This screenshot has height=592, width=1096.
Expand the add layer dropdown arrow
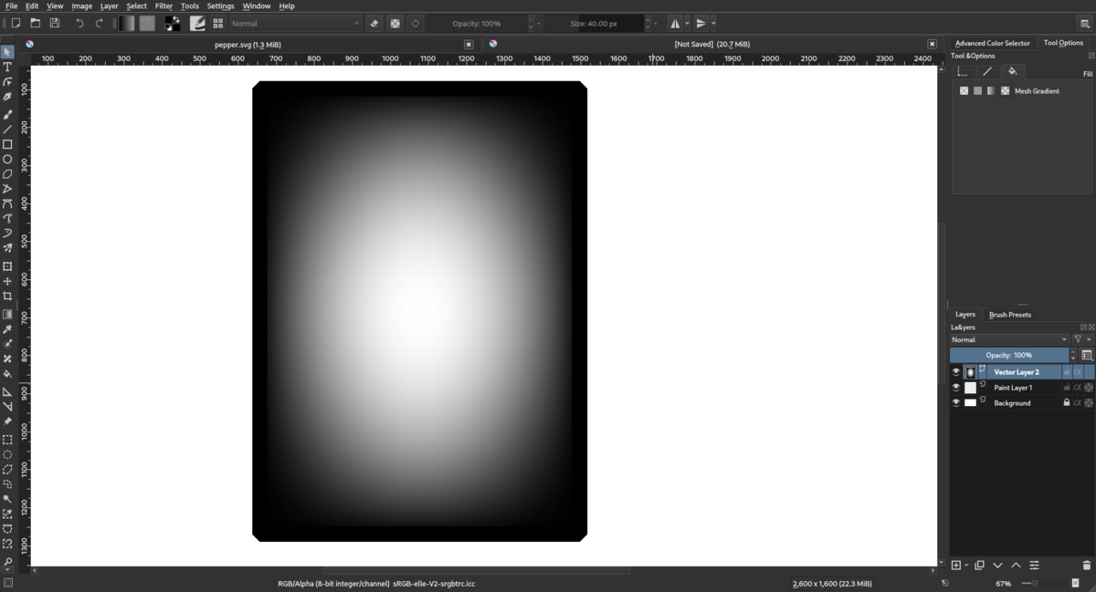click(966, 566)
